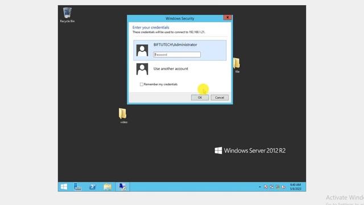Screen dimensions: 364x205
Task: Open the Recycle Bin desktop icon
Action: tap(67, 15)
